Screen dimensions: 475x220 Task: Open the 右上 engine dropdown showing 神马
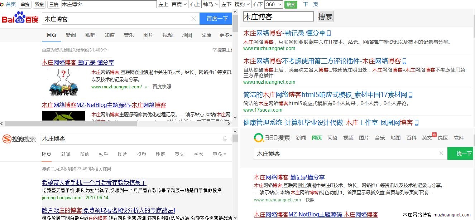(x=210, y=4)
